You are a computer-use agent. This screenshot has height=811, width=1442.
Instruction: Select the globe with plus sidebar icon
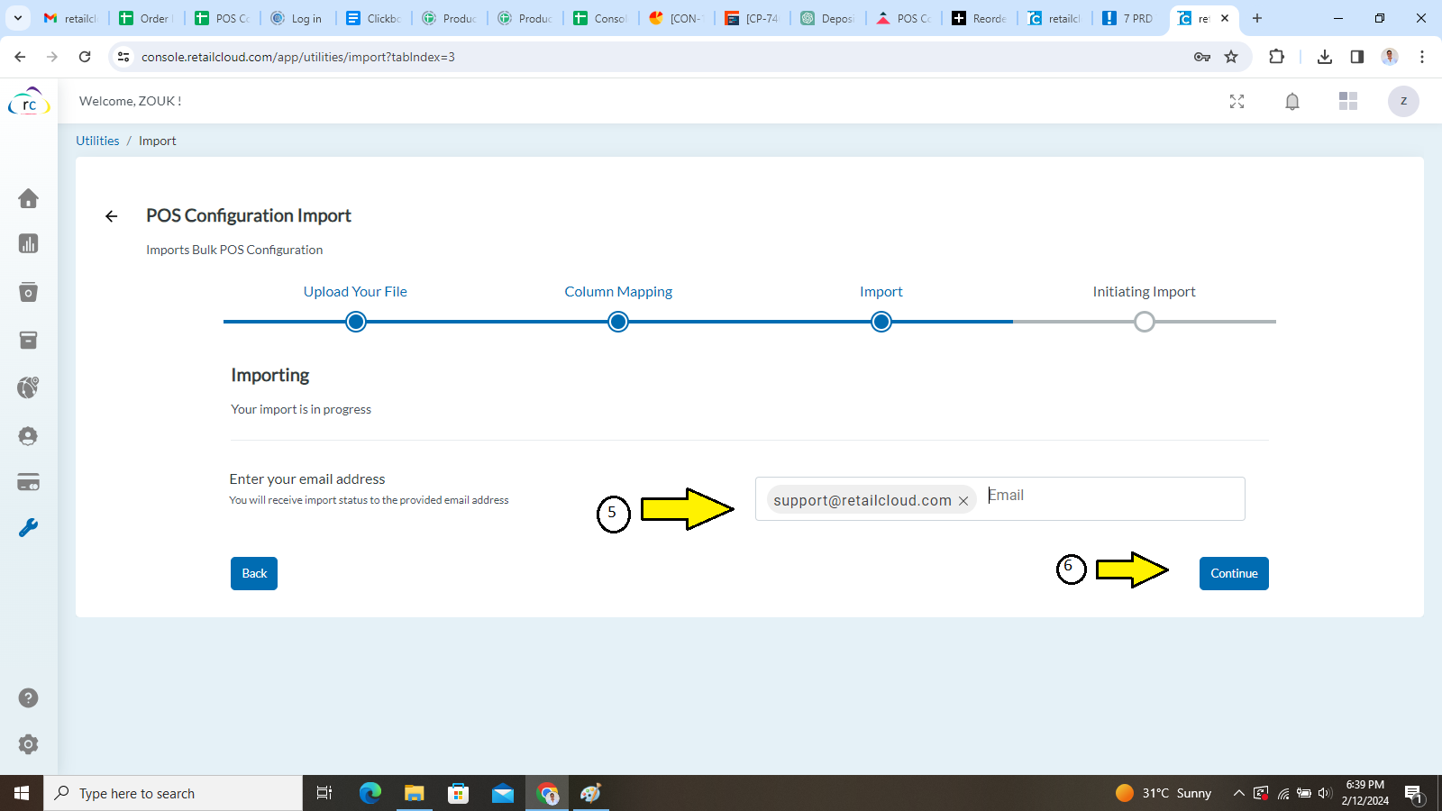pyautogui.click(x=28, y=387)
